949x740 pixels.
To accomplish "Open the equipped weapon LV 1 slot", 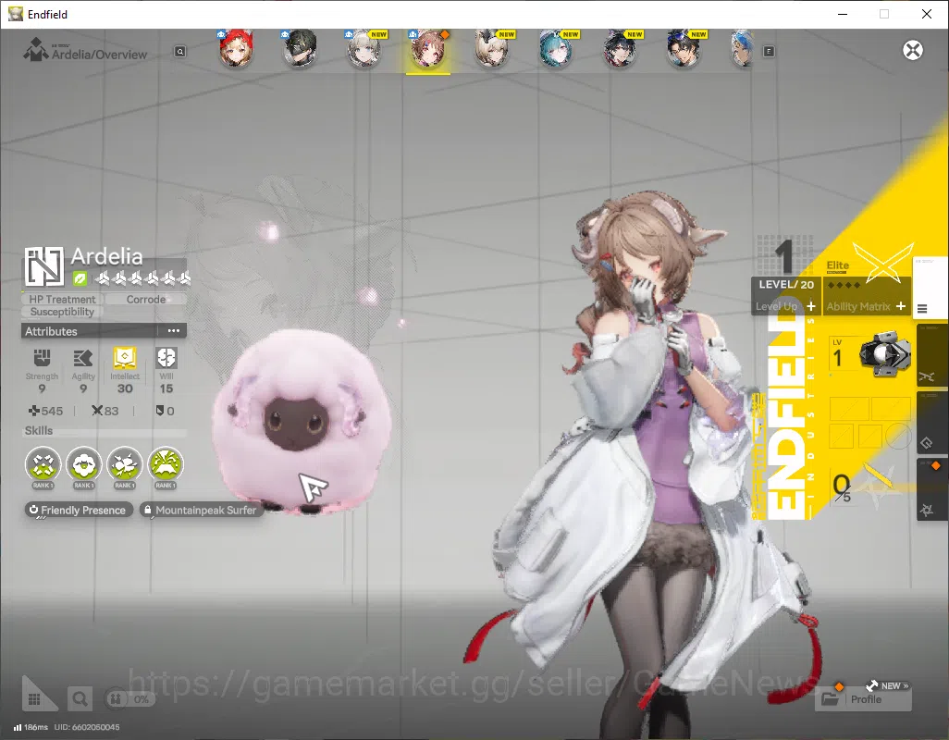I will [869, 354].
